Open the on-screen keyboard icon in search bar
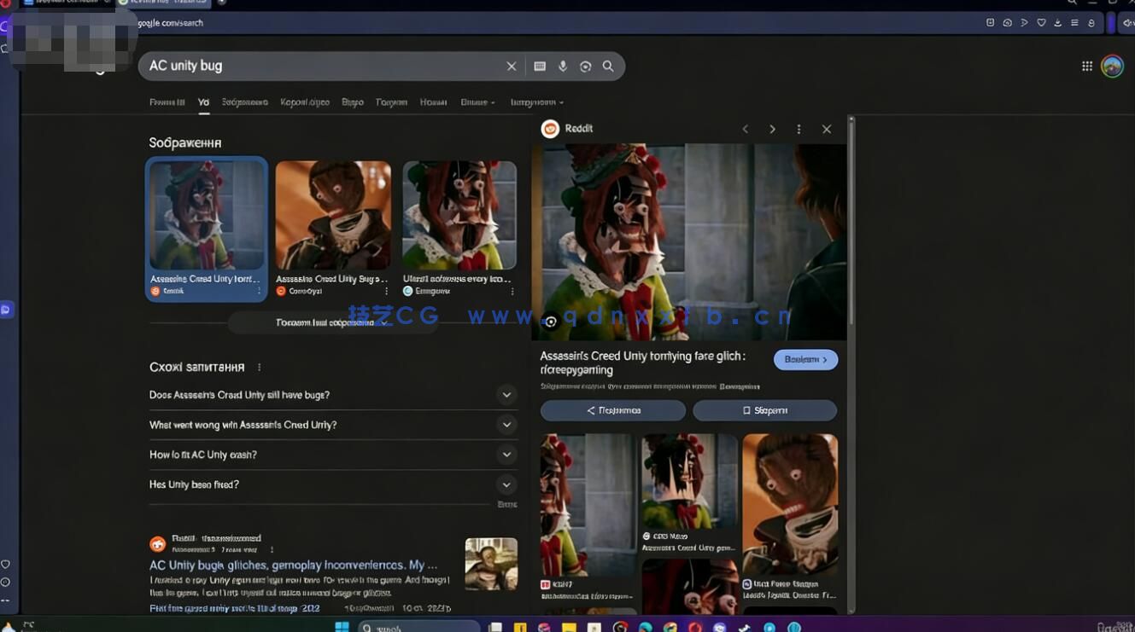Screen dimensions: 1135x632 540,67
